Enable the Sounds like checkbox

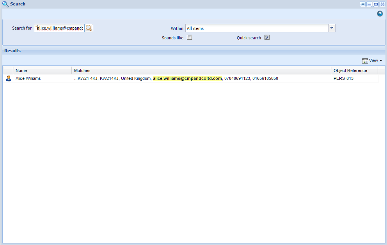click(189, 37)
